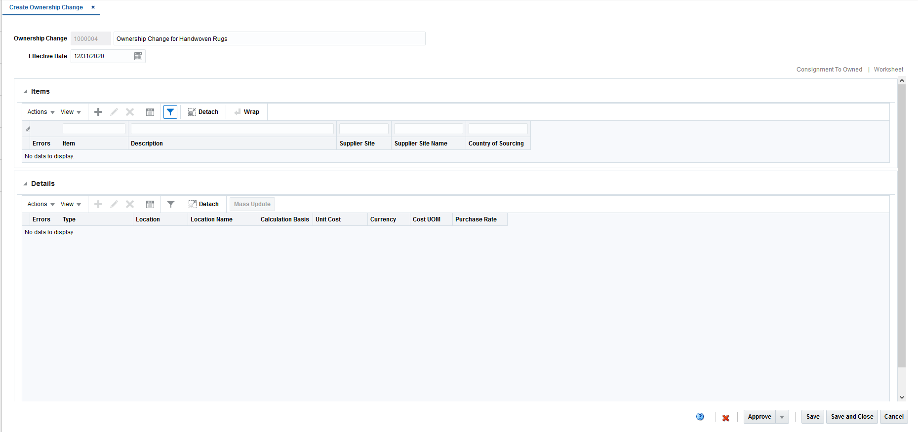Screen dimensions: 918x432
Task: Click the Description filter field
Action: pyautogui.click(x=232, y=129)
